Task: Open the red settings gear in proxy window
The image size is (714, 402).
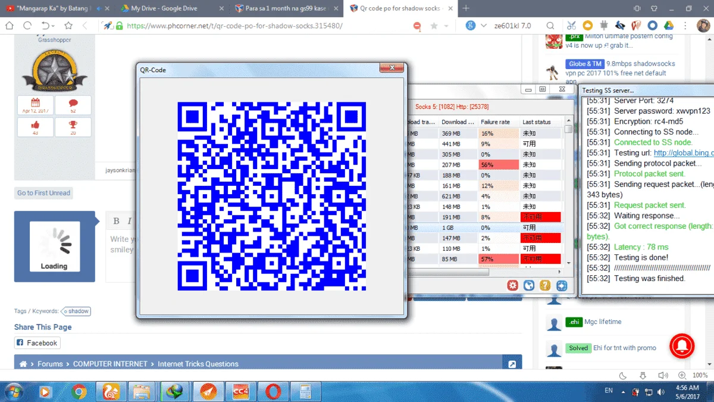Action: pyautogui.click(x=512, y=286)
